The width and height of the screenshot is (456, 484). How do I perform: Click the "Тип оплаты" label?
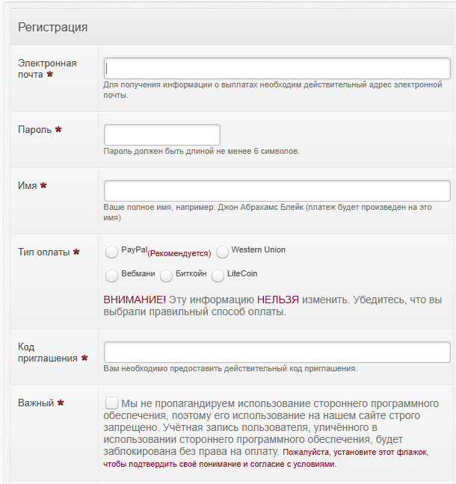[x=43, y=252]
